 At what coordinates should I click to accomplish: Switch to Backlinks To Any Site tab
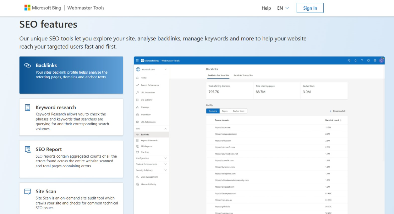243,75
